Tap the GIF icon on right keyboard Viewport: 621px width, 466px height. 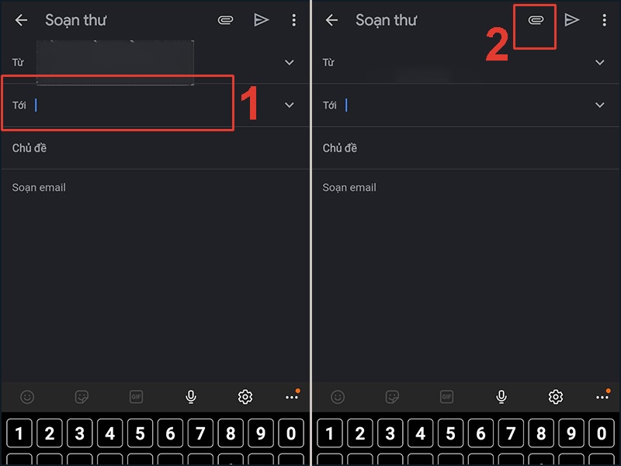click(x=447, y=397)
